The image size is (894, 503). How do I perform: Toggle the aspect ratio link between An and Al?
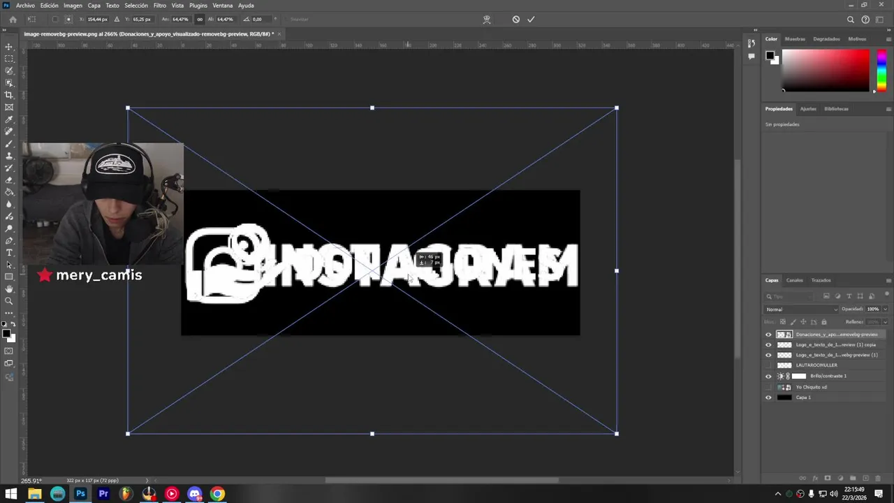[200, 20]
